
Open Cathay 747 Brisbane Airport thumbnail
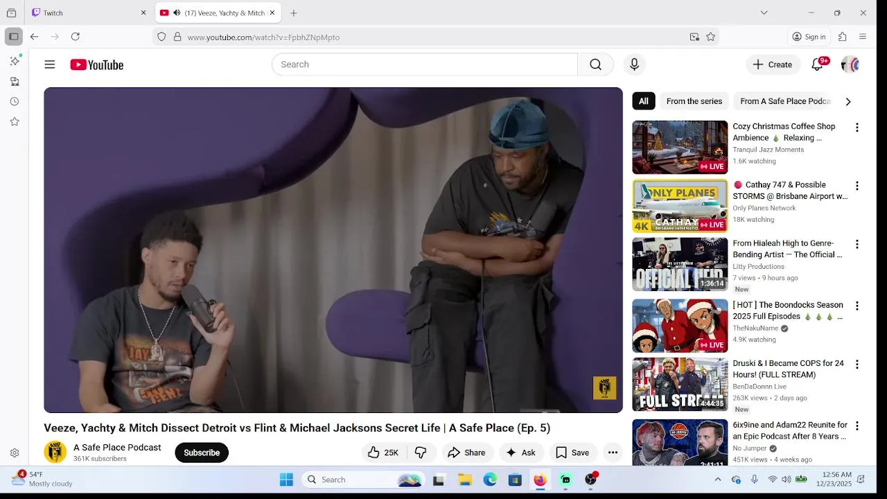(680, 206)
